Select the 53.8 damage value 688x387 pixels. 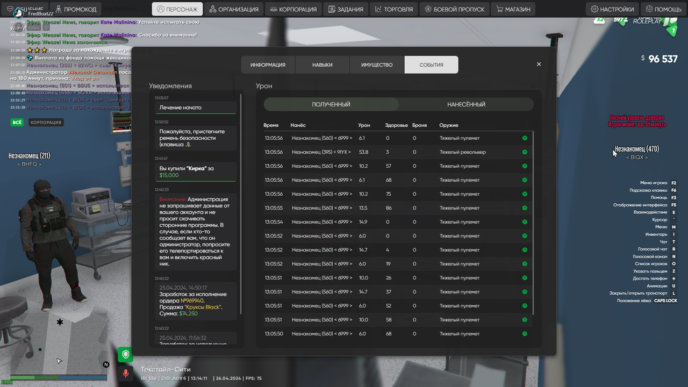tap(363, 152)
